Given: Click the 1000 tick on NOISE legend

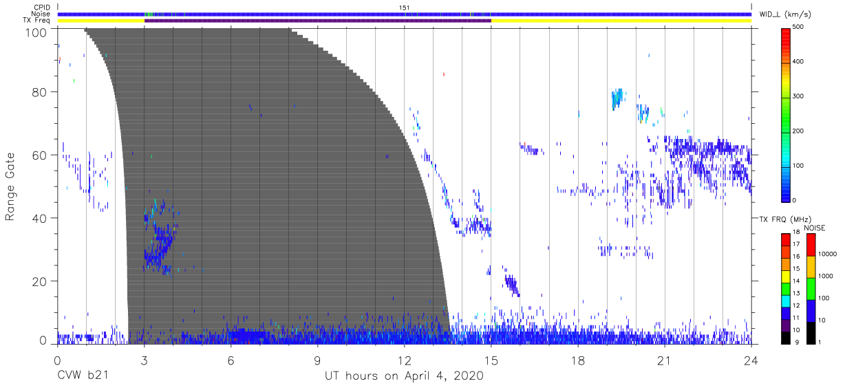Looking at the screenshot, I should click(825, 277).
